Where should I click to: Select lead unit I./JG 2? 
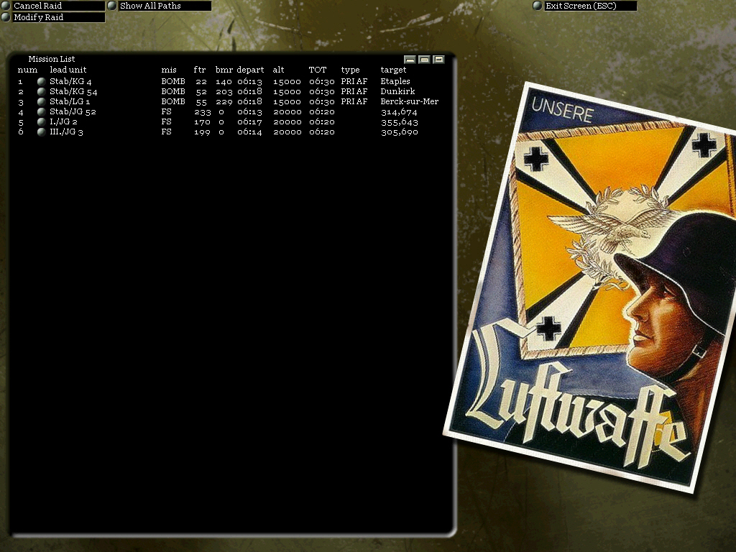click(63, 121)
